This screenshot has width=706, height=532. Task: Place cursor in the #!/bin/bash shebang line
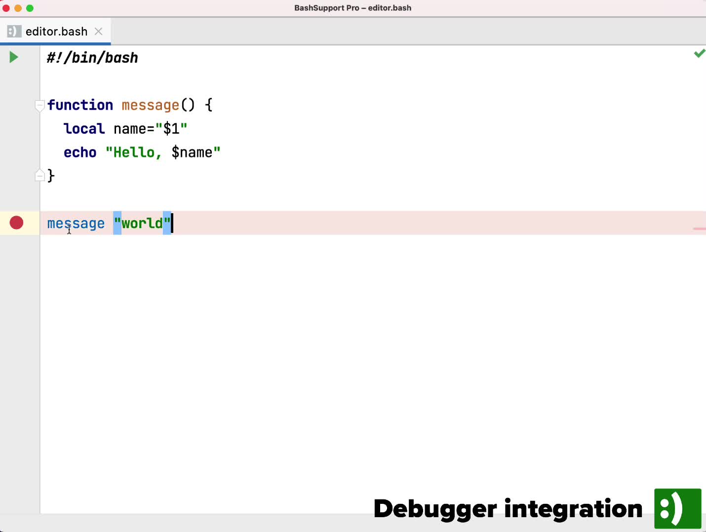click(x=92, y=58)
